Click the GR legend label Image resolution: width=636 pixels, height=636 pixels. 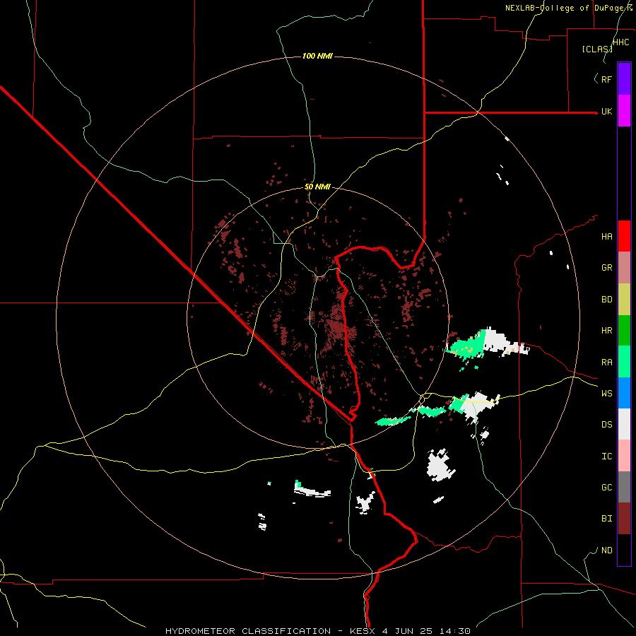coord(606,268)
